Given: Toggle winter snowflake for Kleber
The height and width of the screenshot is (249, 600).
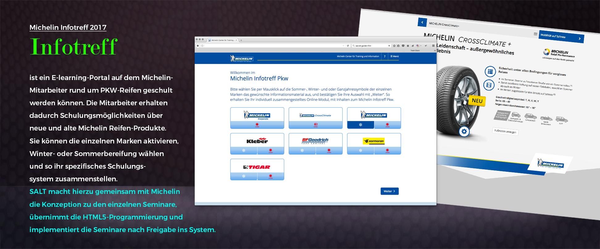Looking at the screenshot, I should pos(244,151).
